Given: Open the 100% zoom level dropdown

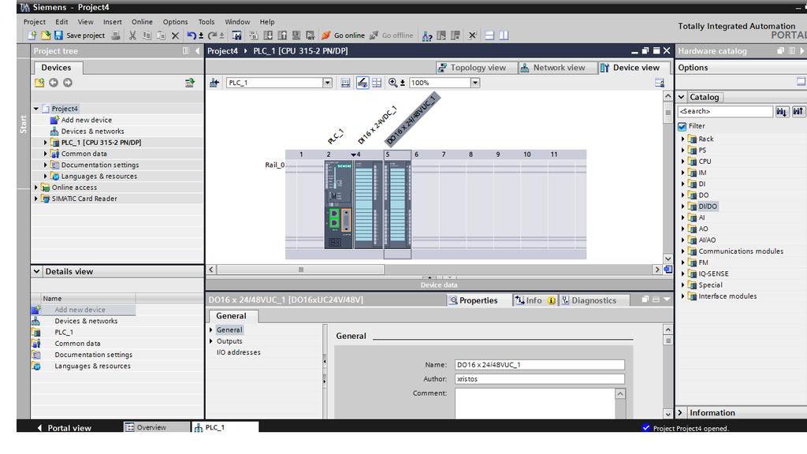Looking at the screenshot, I should pos(475,82).
